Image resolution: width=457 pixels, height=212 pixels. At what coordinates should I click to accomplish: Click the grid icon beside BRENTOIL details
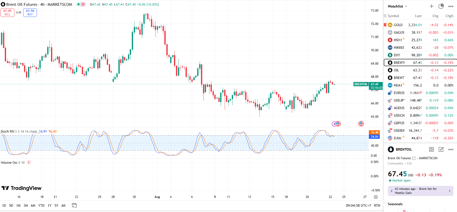(431, 149)
